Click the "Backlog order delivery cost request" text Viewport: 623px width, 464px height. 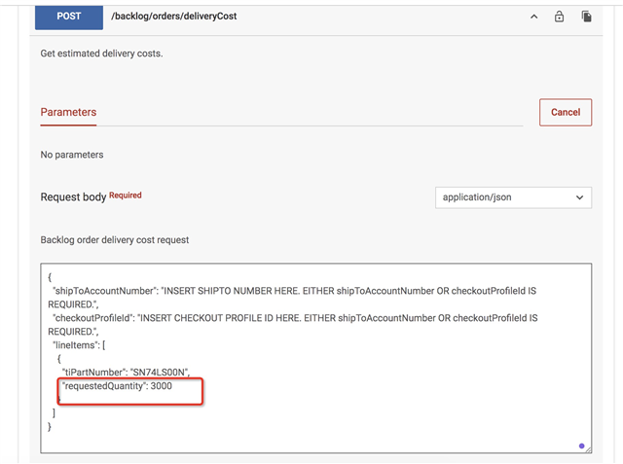pos(115,240)
